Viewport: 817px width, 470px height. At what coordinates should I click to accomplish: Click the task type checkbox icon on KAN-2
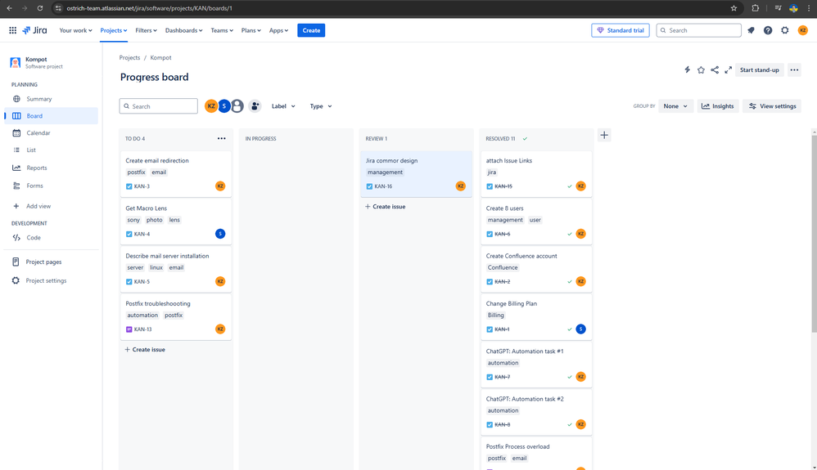click(490, 281)
